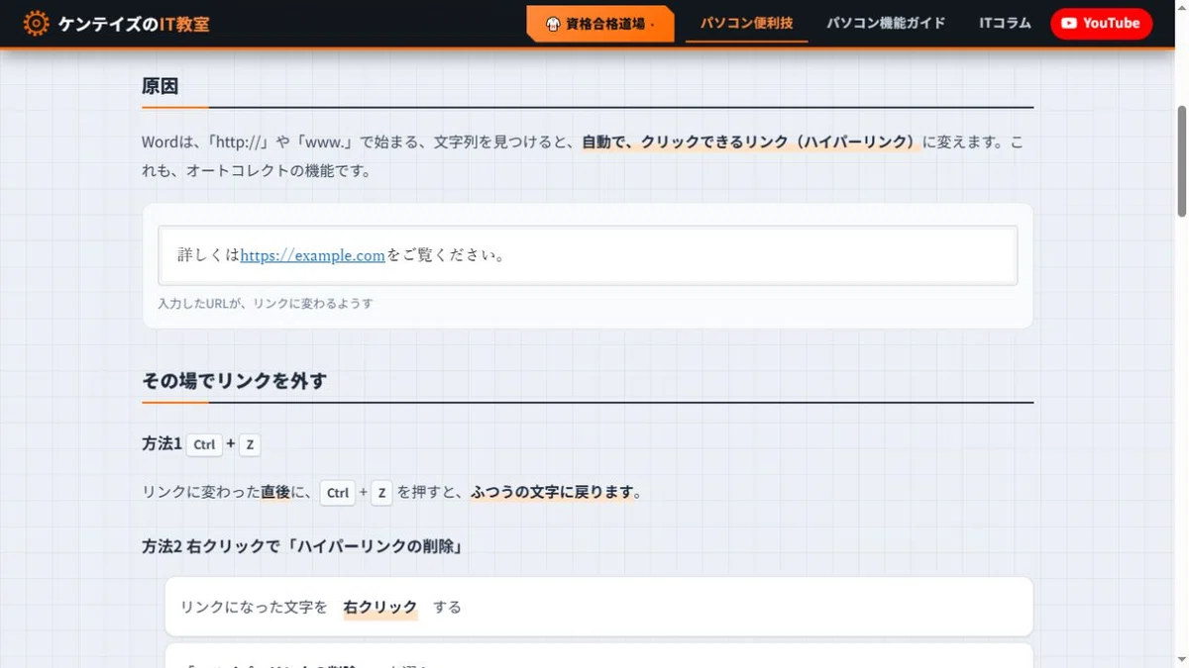This screenshot has width=1189, height=668.
Task: Click the vertical page scrollbar thumb
Action: [x=1181, y=160]
